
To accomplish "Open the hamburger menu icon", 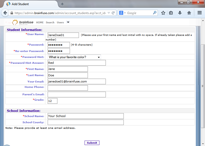I will tap(200, 13).
